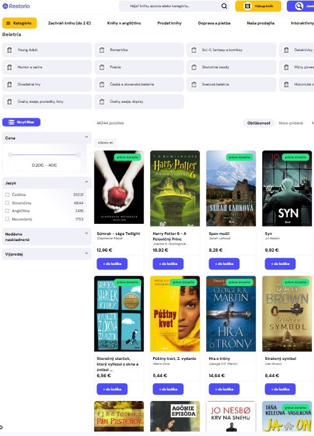Add Súmrak - sága Twilight to cart
The height and width of the screenshot is (436, 314).
(x=112, y=264)
